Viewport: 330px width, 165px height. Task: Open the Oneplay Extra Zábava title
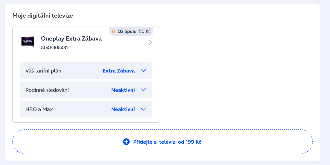71,39
